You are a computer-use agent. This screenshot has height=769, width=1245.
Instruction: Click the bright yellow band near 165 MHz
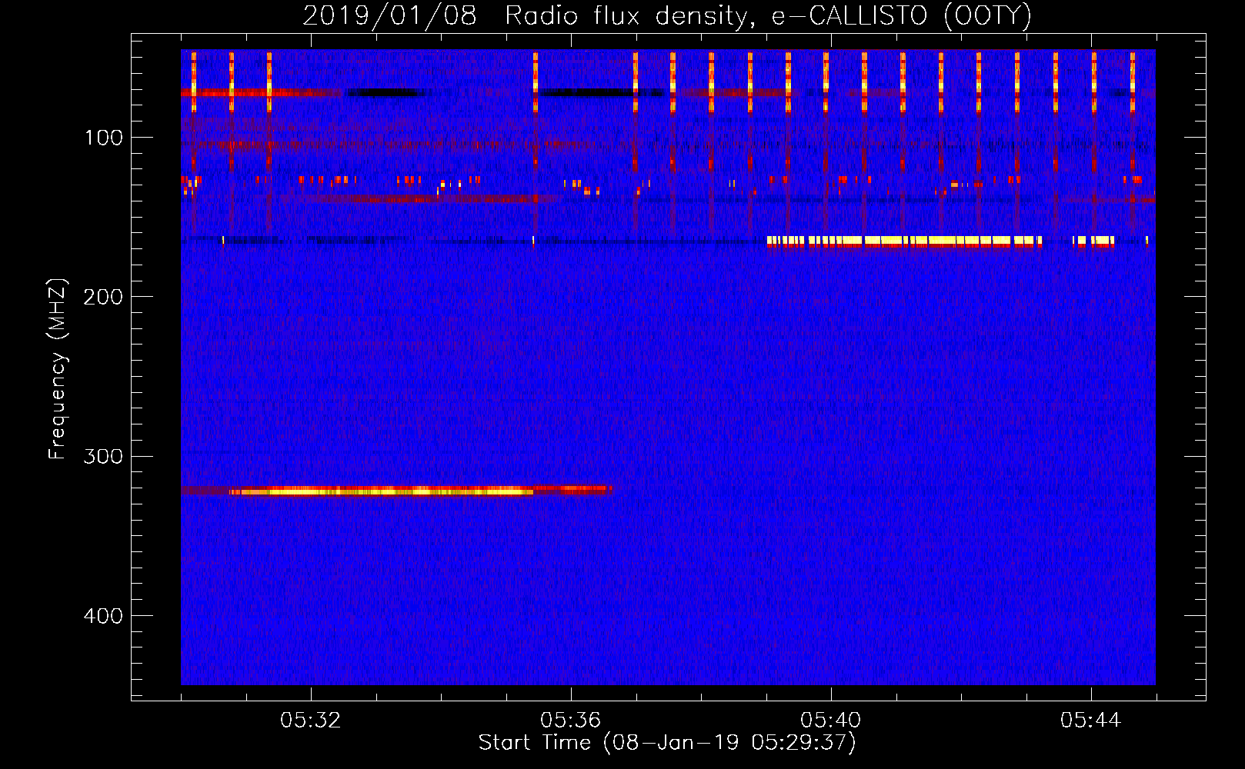point(904,241)
